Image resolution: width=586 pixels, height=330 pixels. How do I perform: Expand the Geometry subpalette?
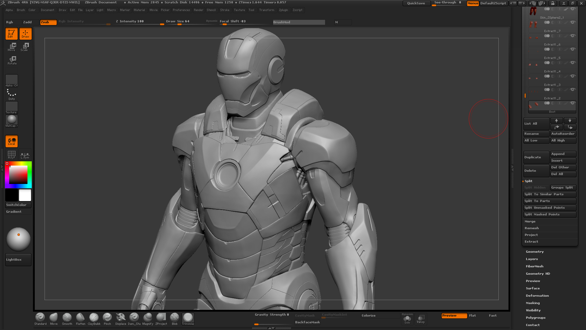coord(535,252)
